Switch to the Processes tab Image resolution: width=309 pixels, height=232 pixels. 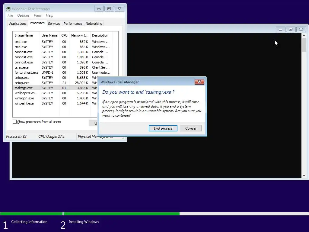coord(37,23)
